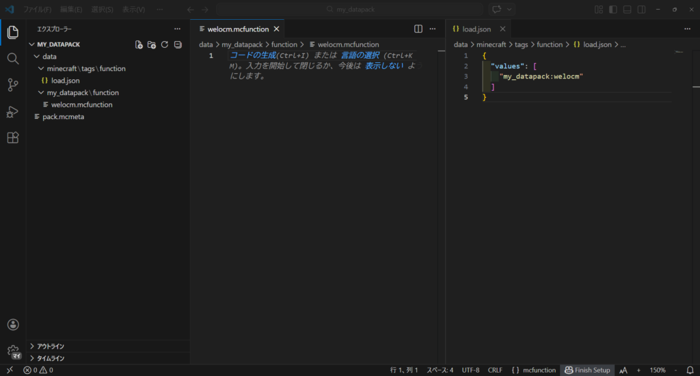Click my_datapack breadcrumb in left editor
This screenshot has width=700, height=376.
point(242,44)
